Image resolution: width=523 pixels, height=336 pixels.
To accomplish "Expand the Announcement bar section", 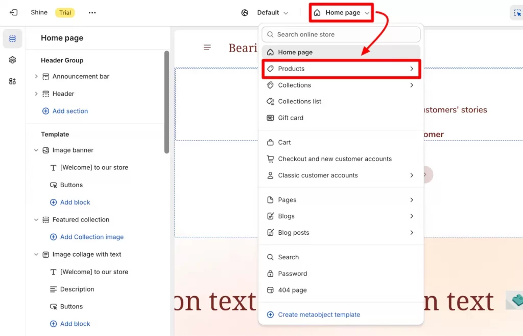I will [35, 76].
